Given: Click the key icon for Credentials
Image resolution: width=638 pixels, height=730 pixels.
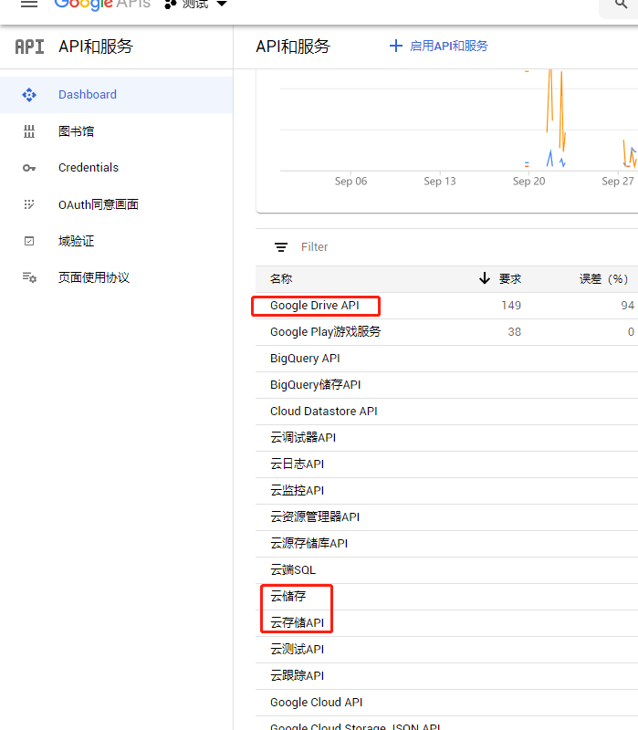Looking at the screenshot, I should click(x=29, y=168).
